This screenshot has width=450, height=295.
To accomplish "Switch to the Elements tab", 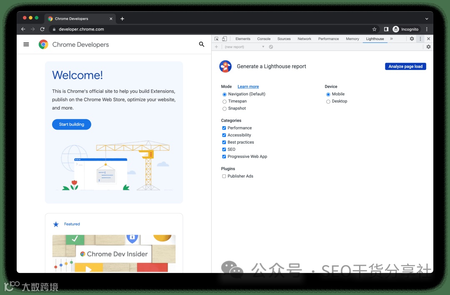I will point(243,39).
